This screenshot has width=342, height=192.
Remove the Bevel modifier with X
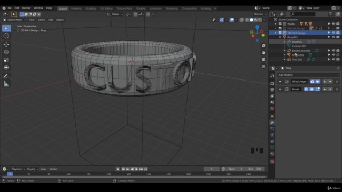click(x=337, y=89)
